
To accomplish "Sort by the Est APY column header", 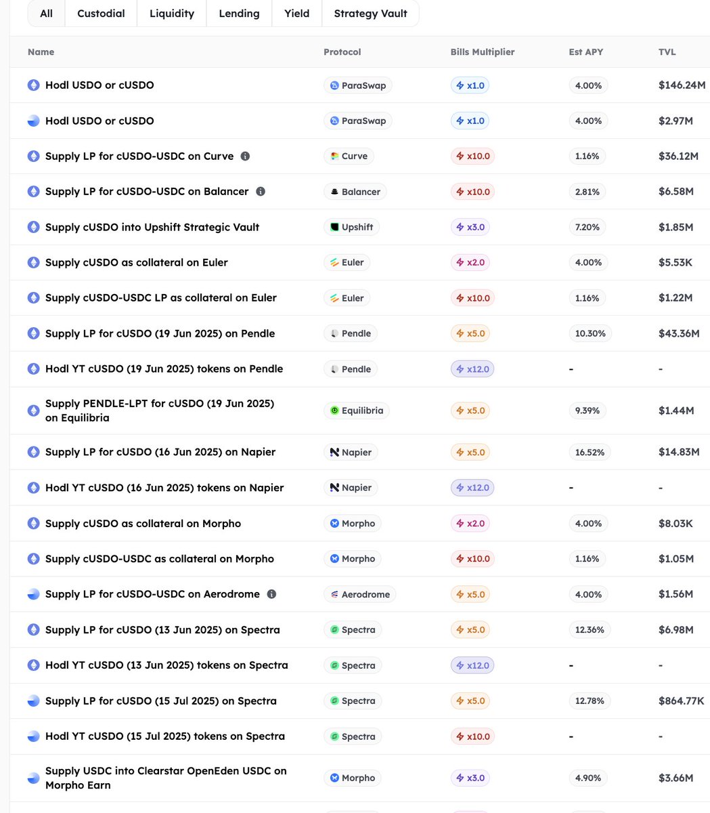I will coord(585,52).
